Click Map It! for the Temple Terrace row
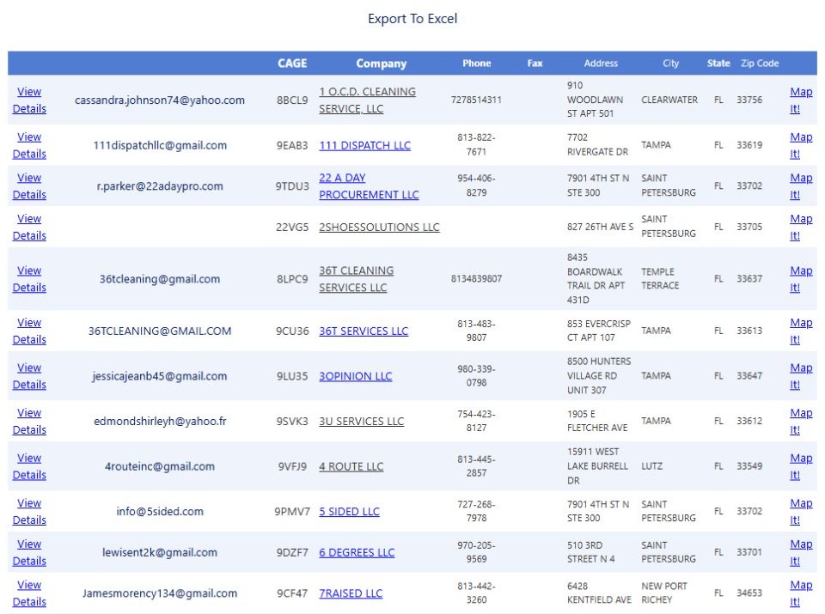825x614 pixels. point(801,278)
